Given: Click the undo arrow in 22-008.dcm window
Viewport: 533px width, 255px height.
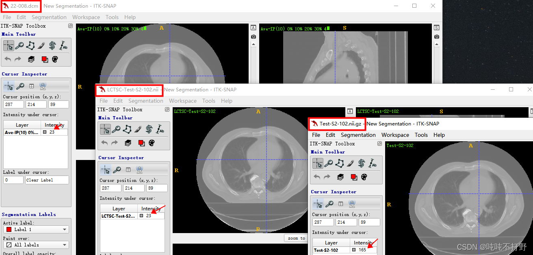Looking at the screenshot, I should click(8, 59).
